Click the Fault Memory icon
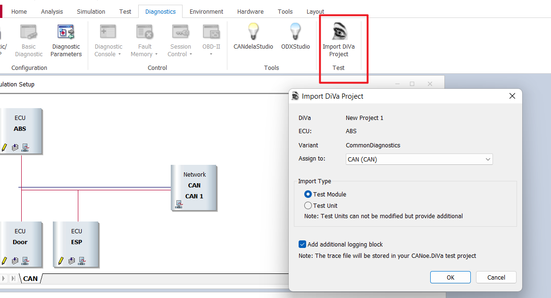Viewport: 551px width, 298px height. click(x=144, y=33)
